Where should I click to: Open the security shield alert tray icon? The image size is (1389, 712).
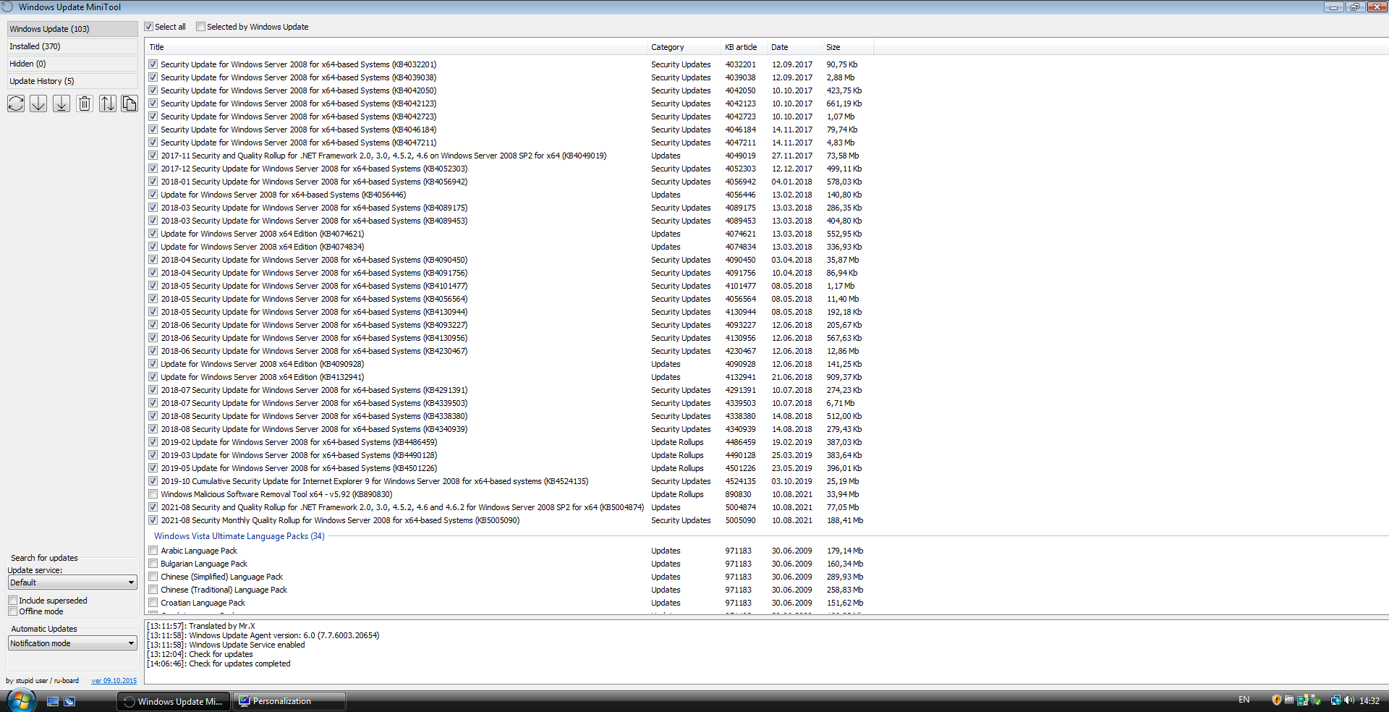(1277, 700)
